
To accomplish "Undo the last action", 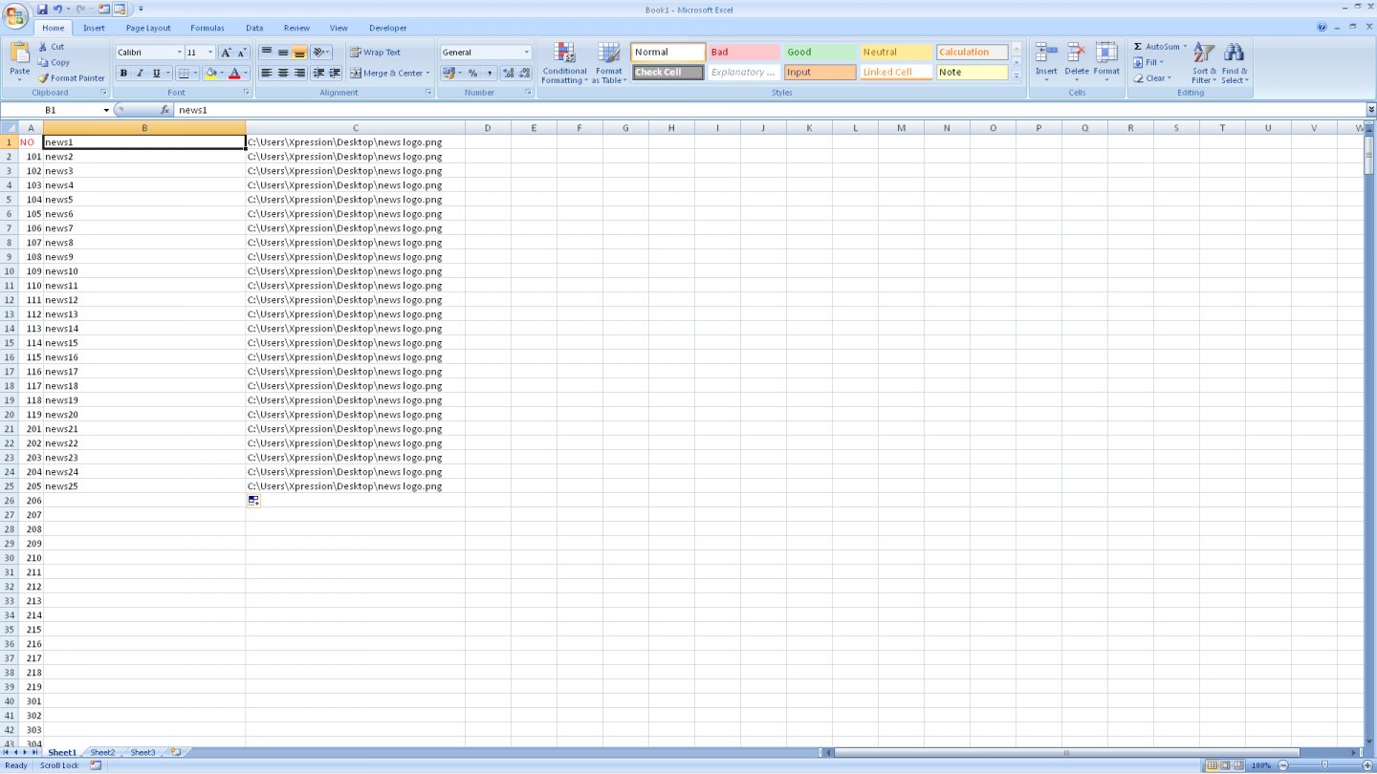I will coord(58,9).
